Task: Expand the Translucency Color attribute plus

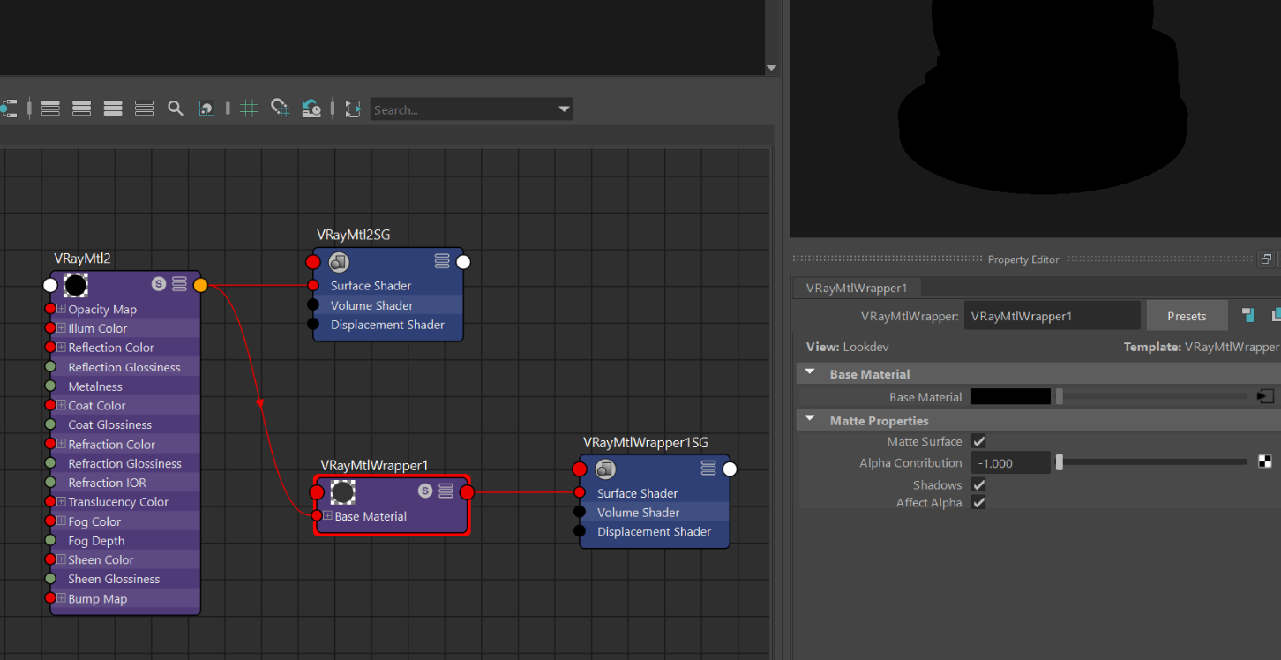Action: [61, 501]
